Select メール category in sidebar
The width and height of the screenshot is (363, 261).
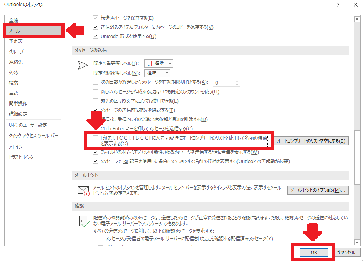coord(33,31)
